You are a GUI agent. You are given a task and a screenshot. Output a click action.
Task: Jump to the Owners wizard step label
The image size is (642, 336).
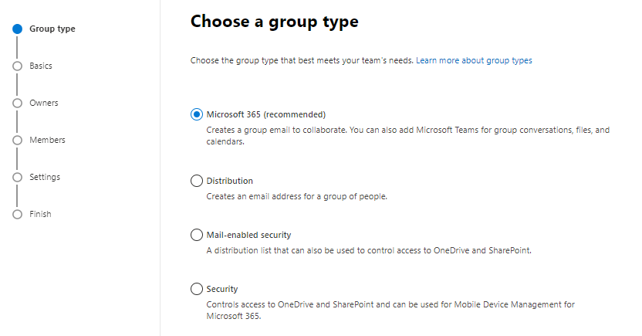[x=43, y=103]
